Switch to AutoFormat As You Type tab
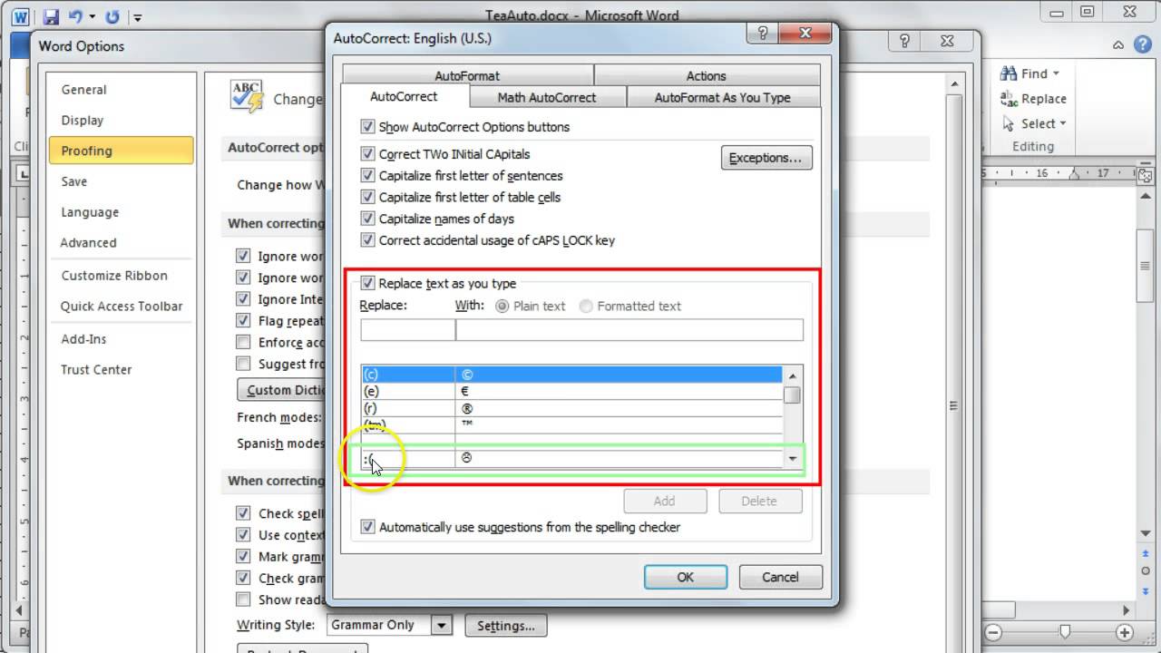Image resolution: width=1161 pixels, height=653 pixels. [723, 97]
